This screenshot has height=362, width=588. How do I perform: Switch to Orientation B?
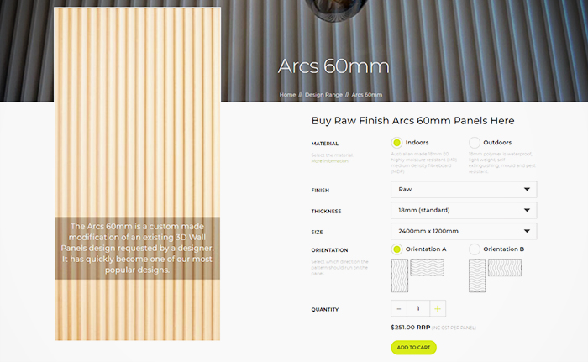click(475, 249)
